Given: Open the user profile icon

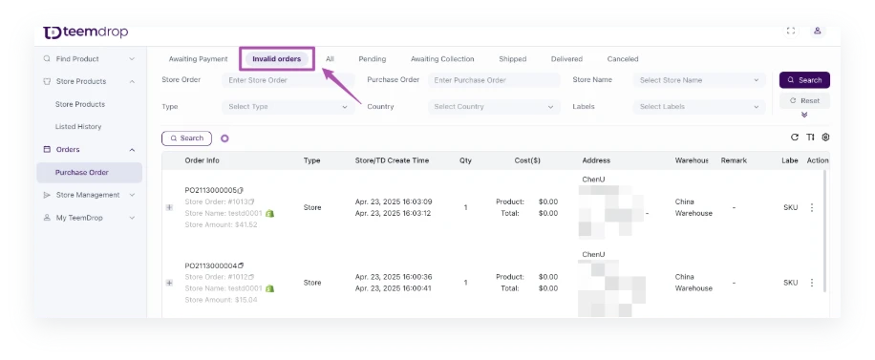Looking at the screenshot, I should [x=818, y=32].
